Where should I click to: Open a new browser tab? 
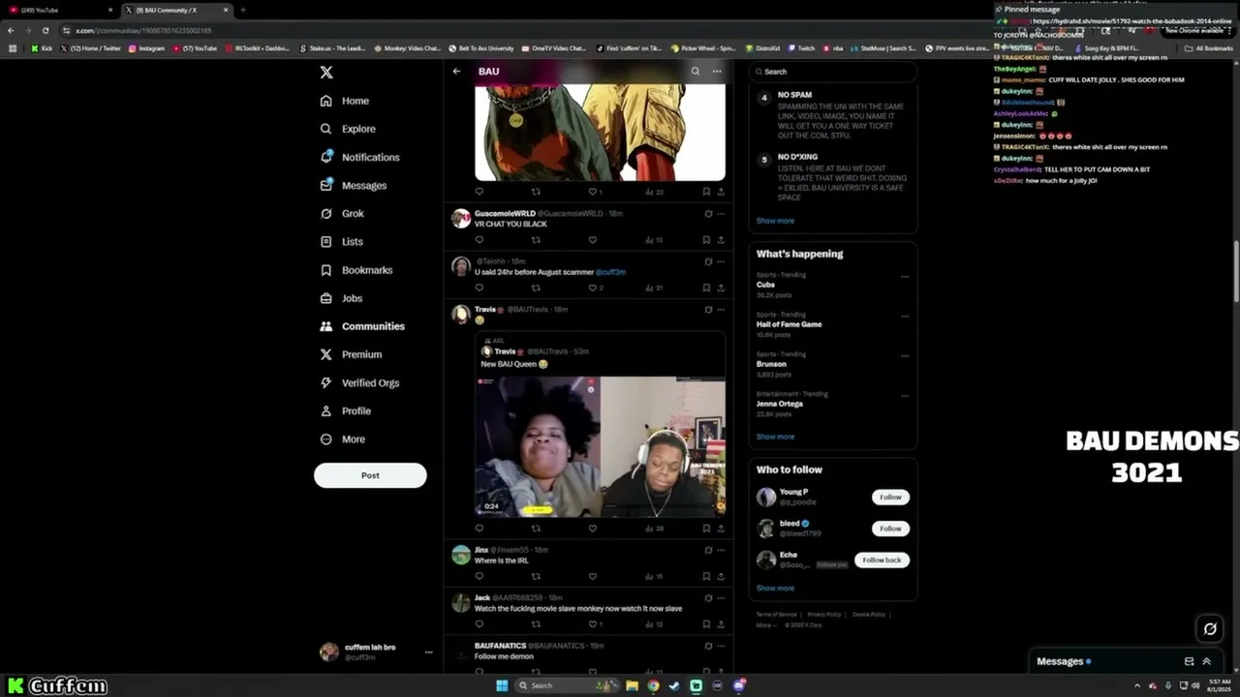point(242,10)
